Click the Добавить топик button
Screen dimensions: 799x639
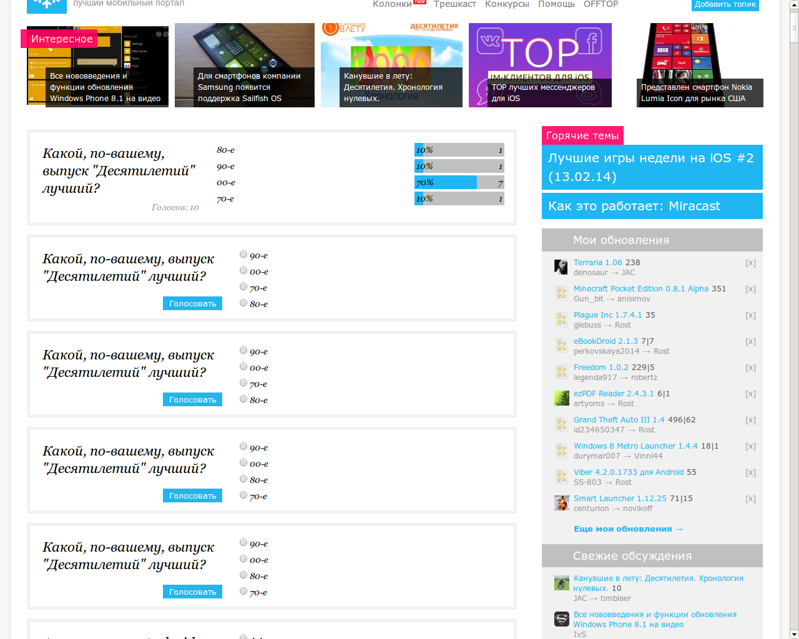(x=725, y=5)
